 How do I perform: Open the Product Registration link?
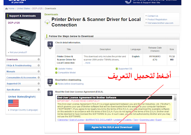coord(157,19)
